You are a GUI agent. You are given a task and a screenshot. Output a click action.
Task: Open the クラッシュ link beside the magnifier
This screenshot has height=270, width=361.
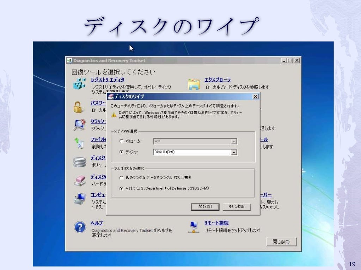pos(98,121)
